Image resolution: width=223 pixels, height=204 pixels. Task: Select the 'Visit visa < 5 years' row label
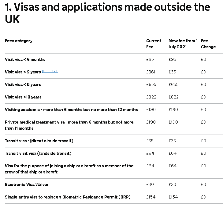[x=23, y=84]
